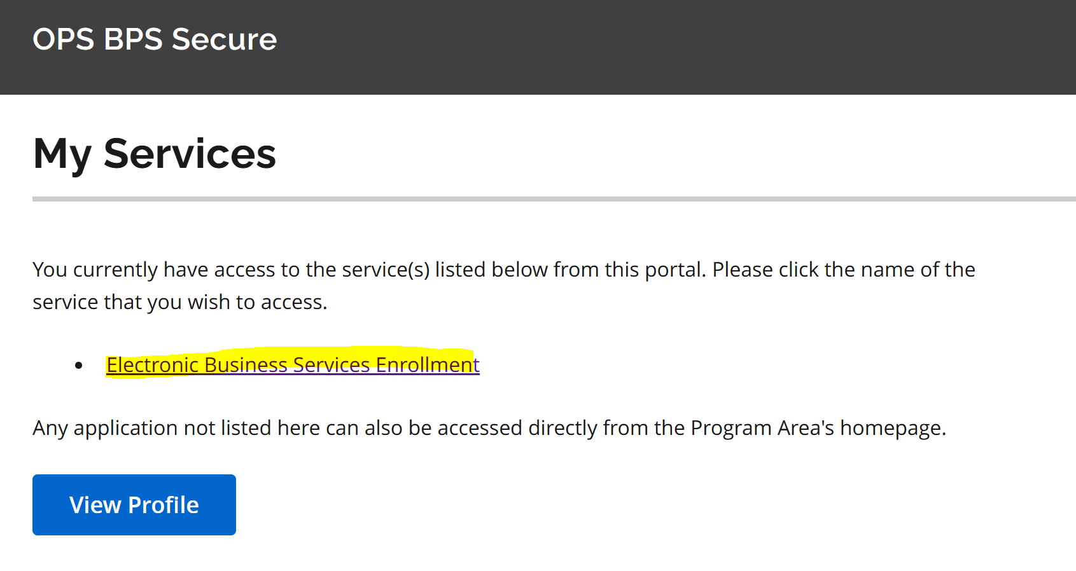Click the word "OPS" in the header
This screenshot has width=1076, height=571.
[64, 39]
